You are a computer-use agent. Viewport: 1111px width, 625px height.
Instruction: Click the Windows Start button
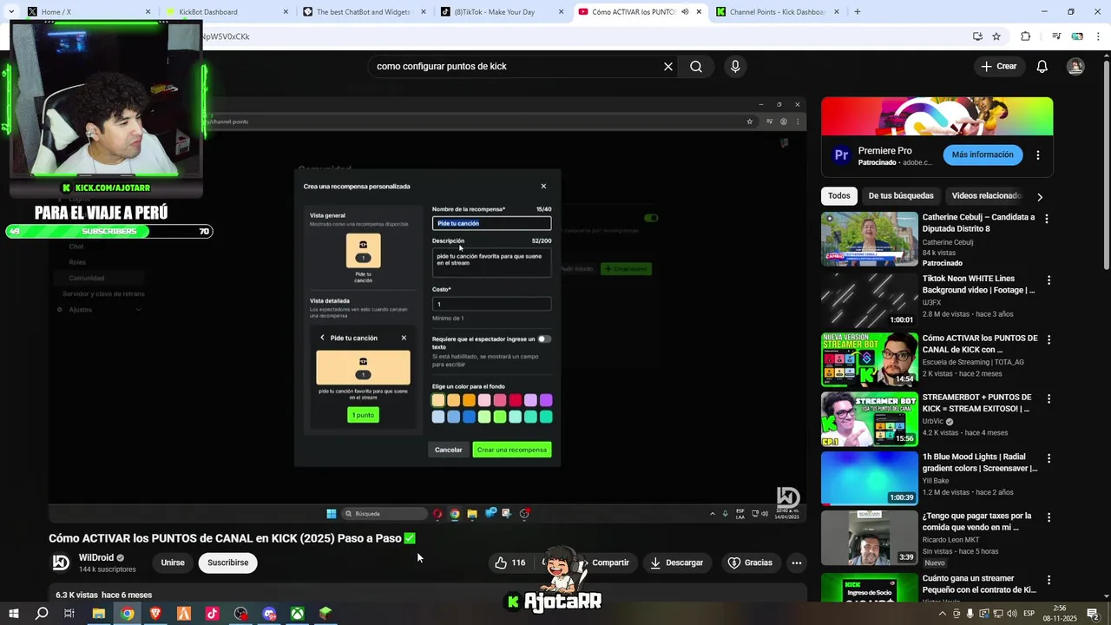14,614
